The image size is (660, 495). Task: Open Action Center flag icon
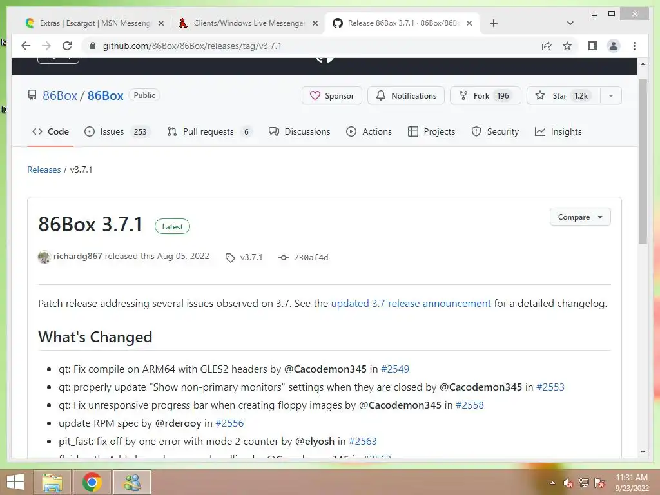(599, 483)
